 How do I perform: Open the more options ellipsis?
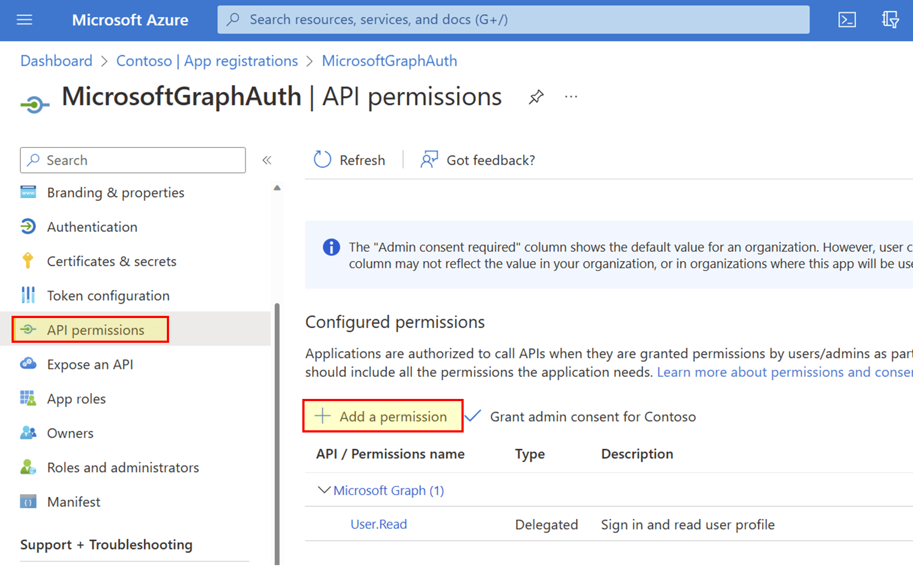tap(571, 97)
